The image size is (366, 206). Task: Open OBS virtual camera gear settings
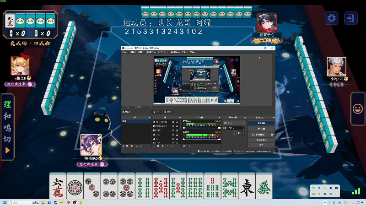272,135
